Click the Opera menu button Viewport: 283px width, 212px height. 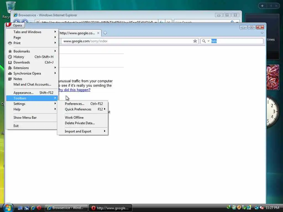click(15, 25)
